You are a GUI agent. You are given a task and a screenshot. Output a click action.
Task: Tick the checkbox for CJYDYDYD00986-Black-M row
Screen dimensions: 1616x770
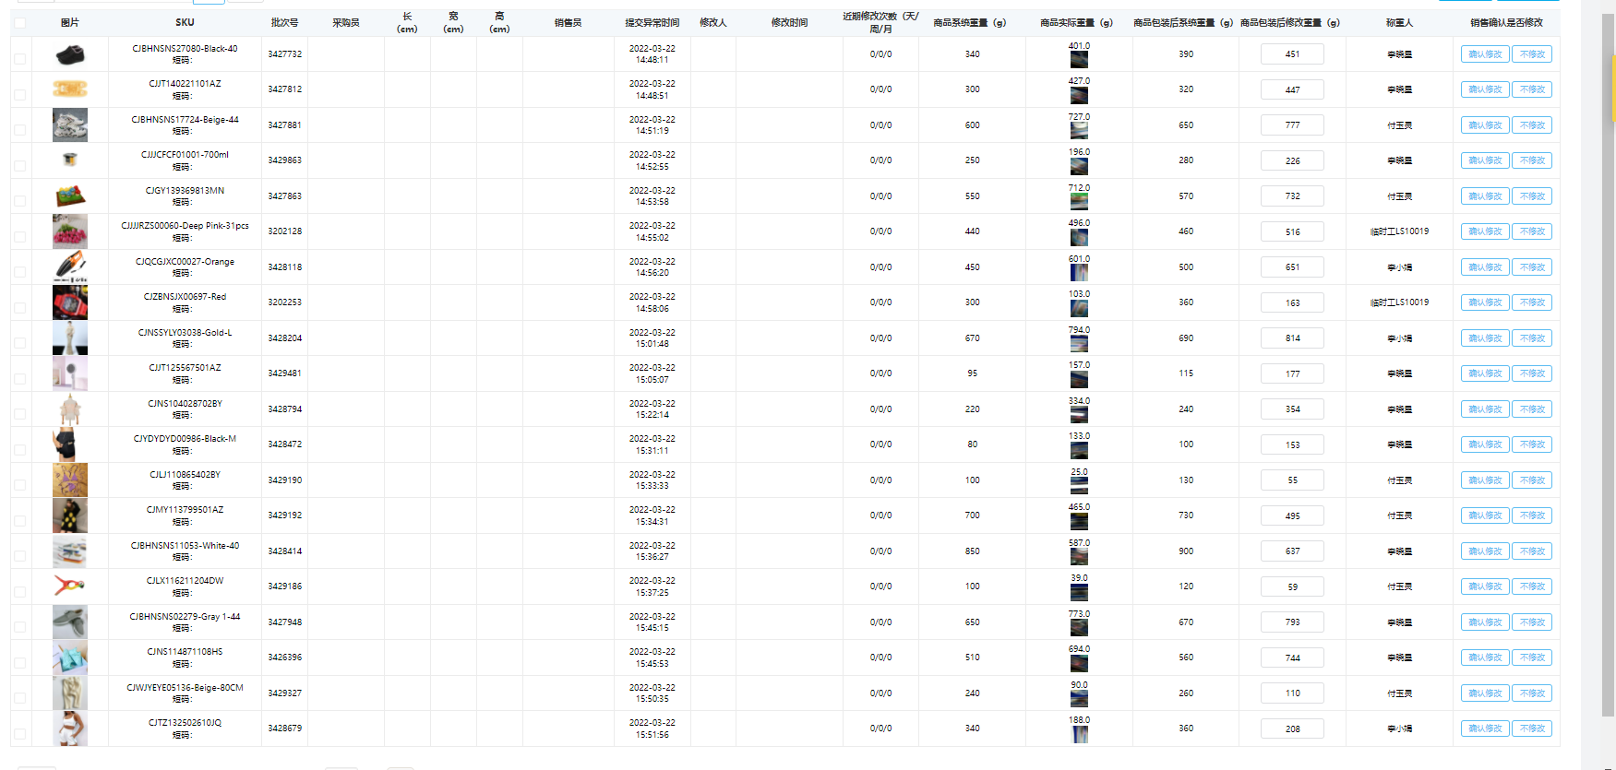point(19,449)
